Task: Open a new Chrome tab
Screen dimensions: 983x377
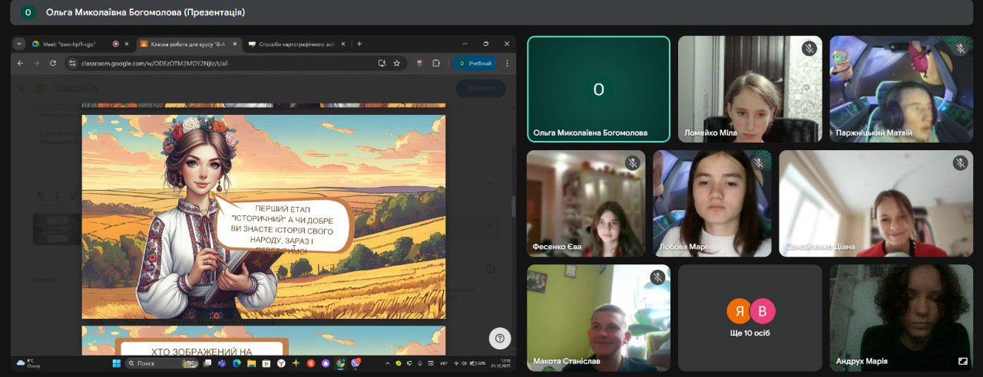Action: point(359,44)
